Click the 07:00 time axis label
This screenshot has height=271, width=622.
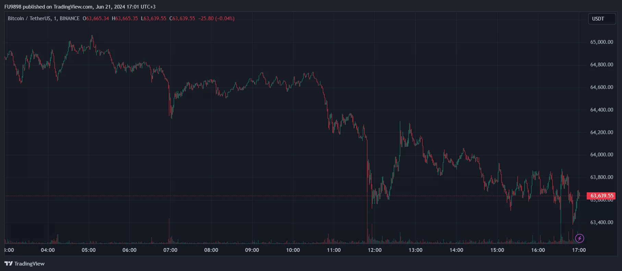[x=170, y=250]
